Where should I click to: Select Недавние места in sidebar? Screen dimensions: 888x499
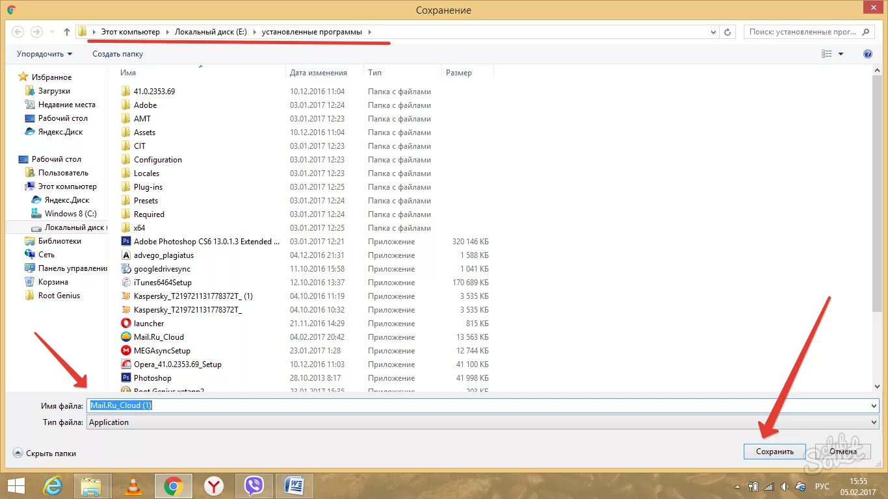pyautogui.click(x=66, y=105)
